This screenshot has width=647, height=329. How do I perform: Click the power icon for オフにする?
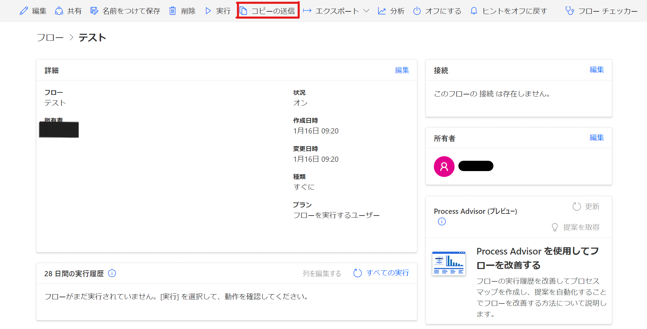417,11
